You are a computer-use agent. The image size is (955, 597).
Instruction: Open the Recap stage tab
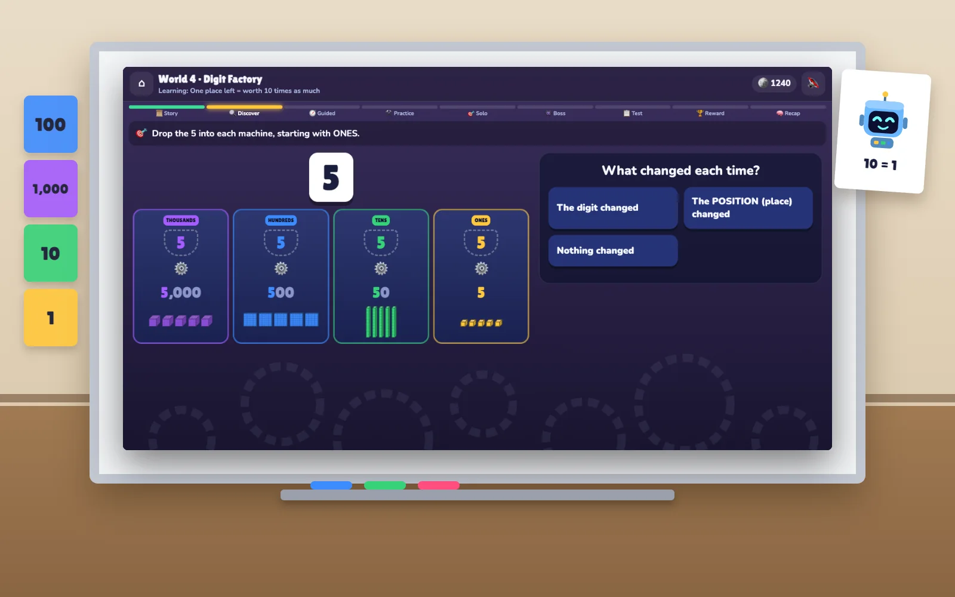click(x=788, y=113)
